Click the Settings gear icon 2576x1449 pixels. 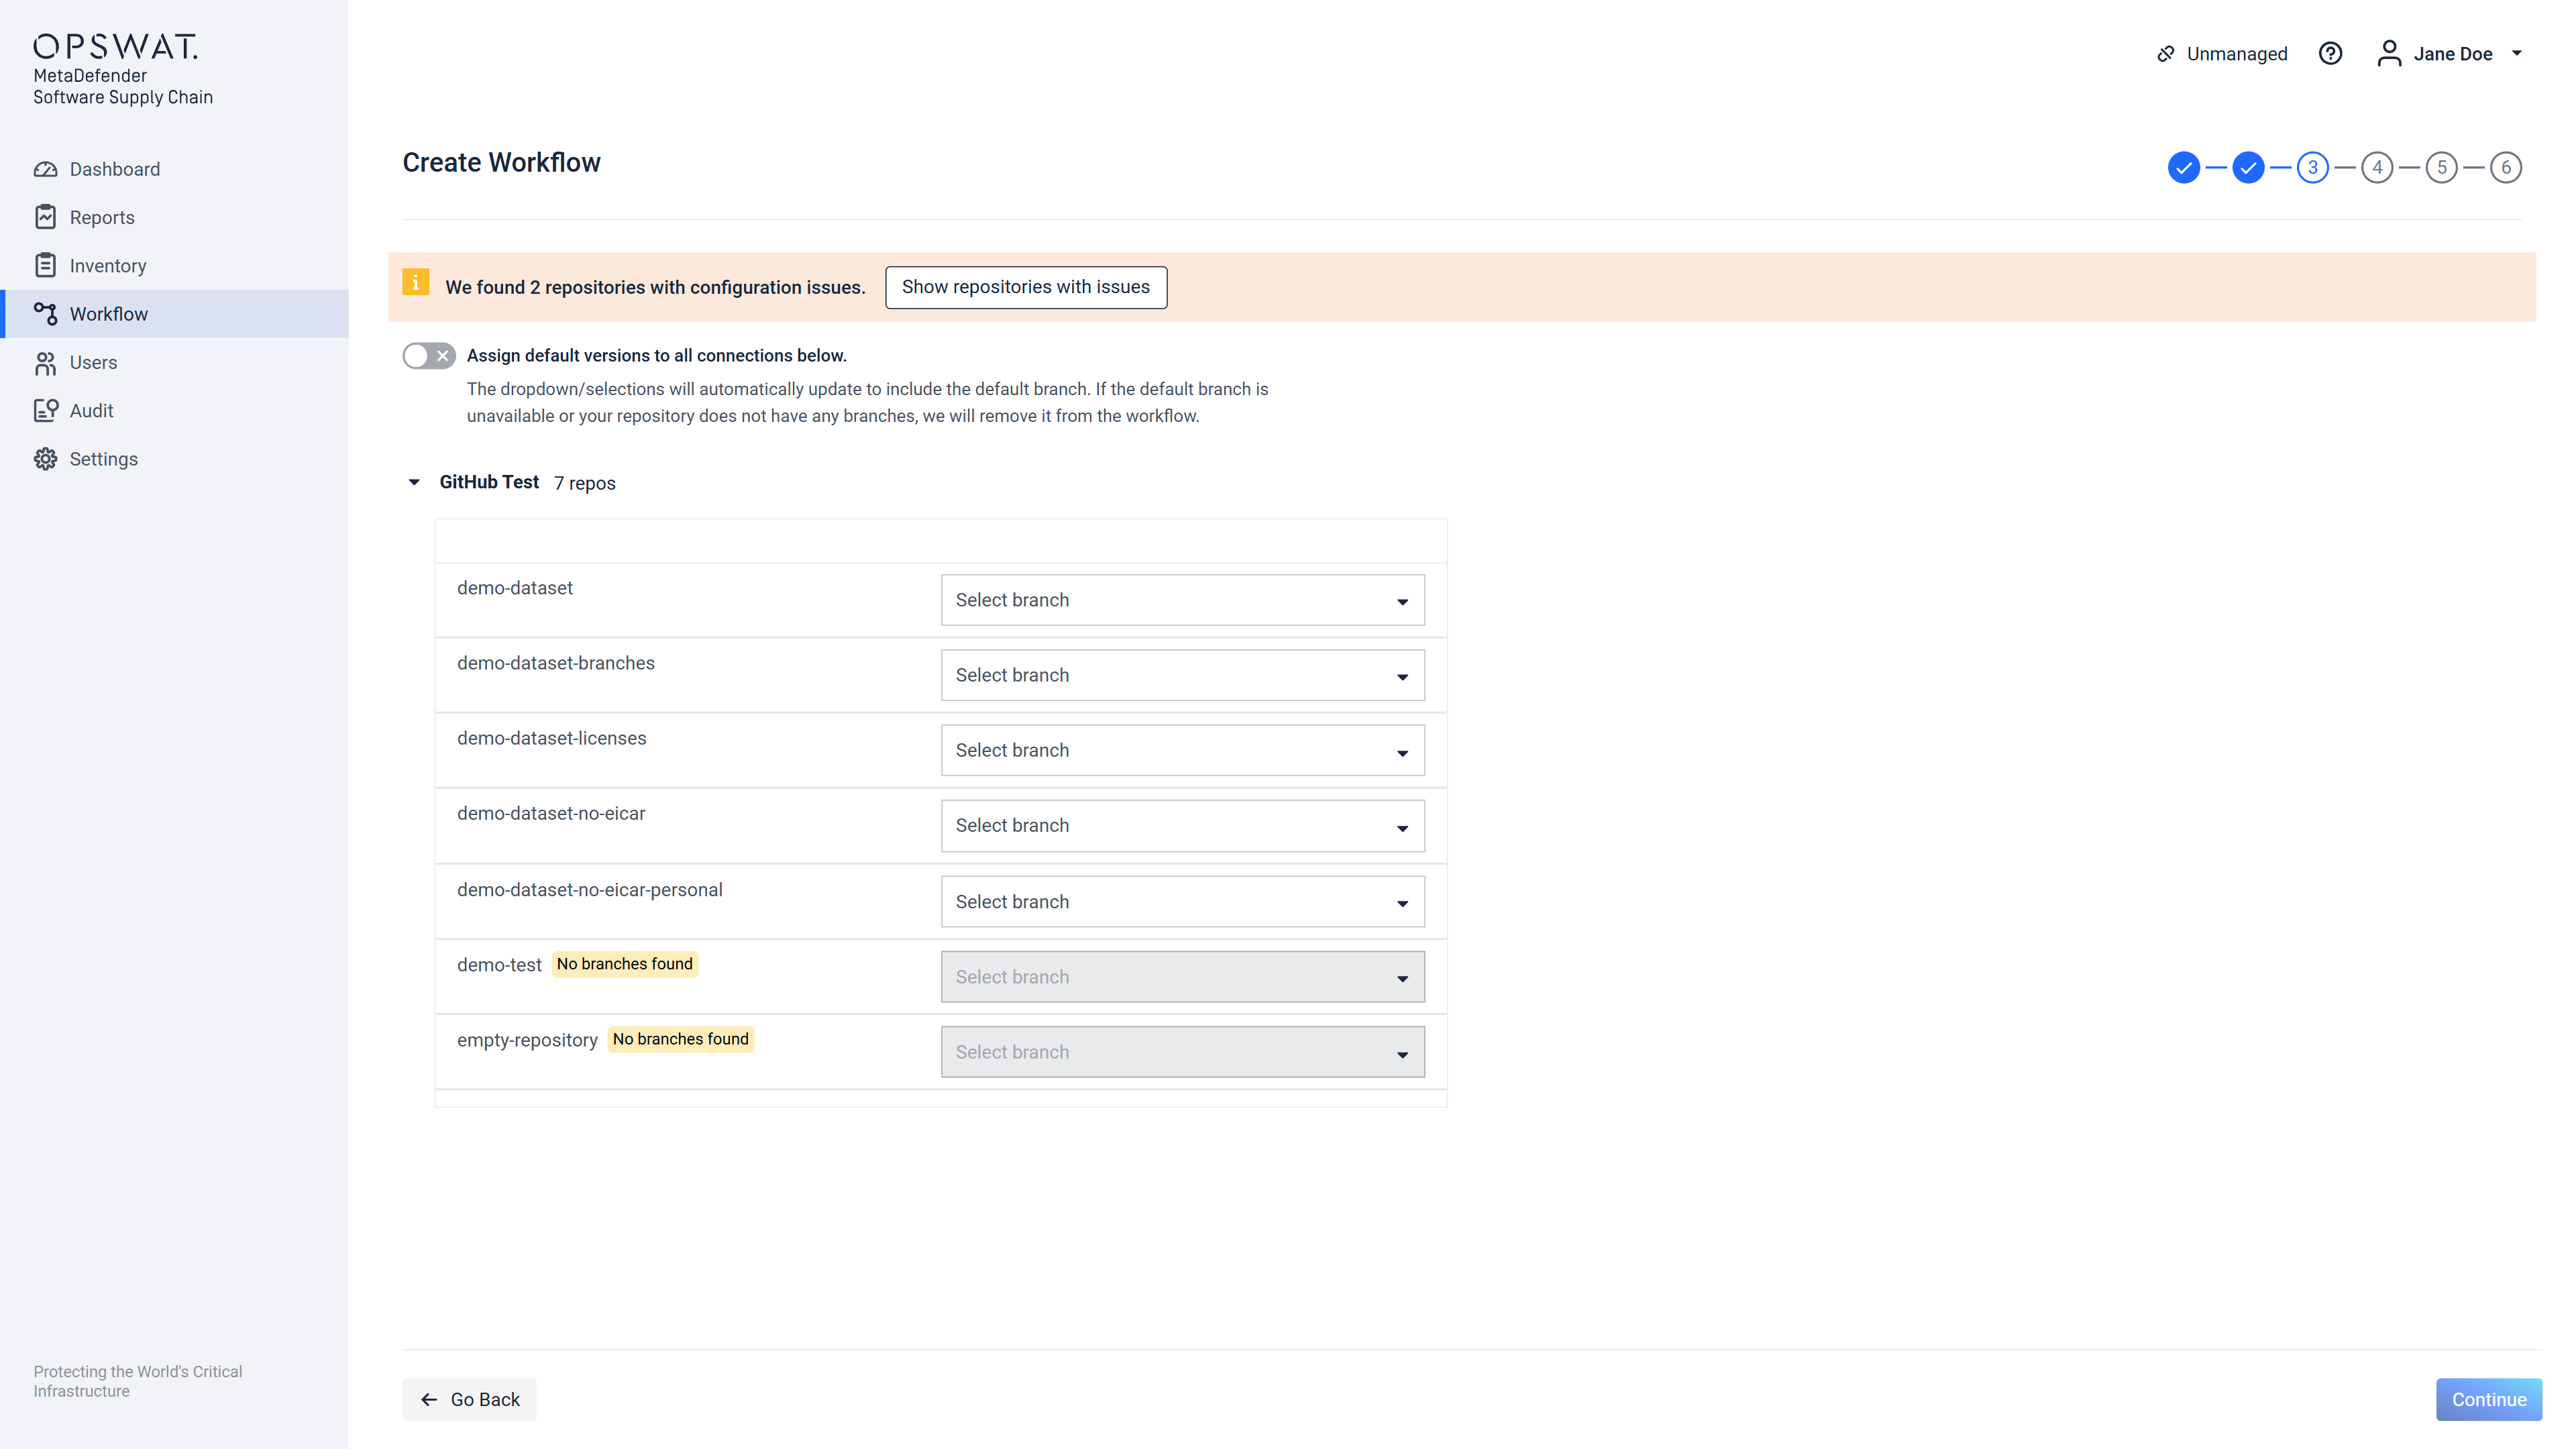[x=45, y=459]
